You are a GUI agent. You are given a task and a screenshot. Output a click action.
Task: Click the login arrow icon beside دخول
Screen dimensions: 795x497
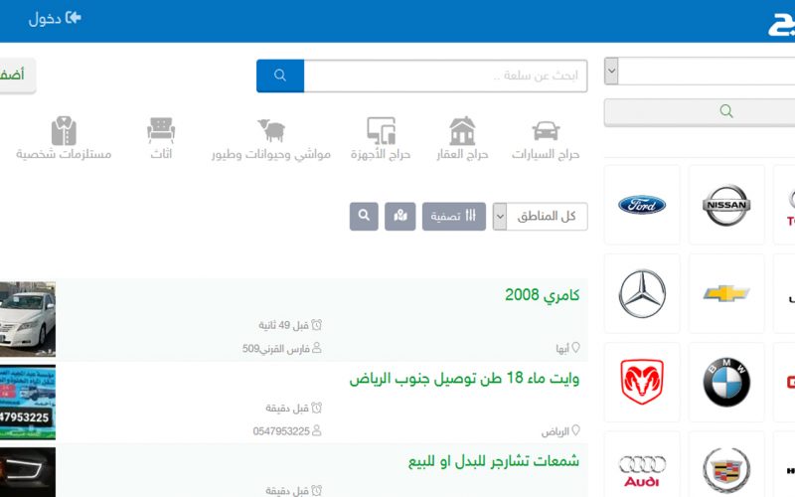click(73, 18)
